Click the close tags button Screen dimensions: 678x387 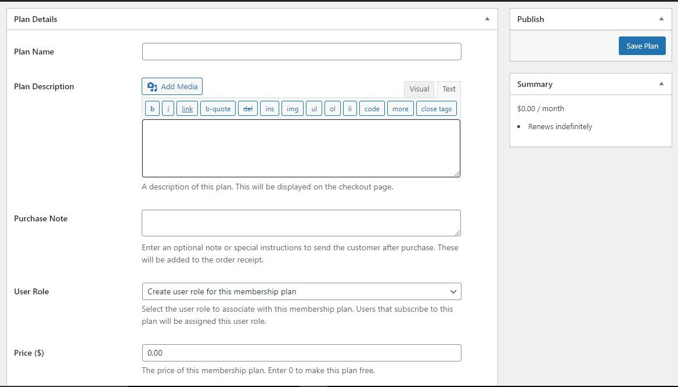(x=437, y=109)
